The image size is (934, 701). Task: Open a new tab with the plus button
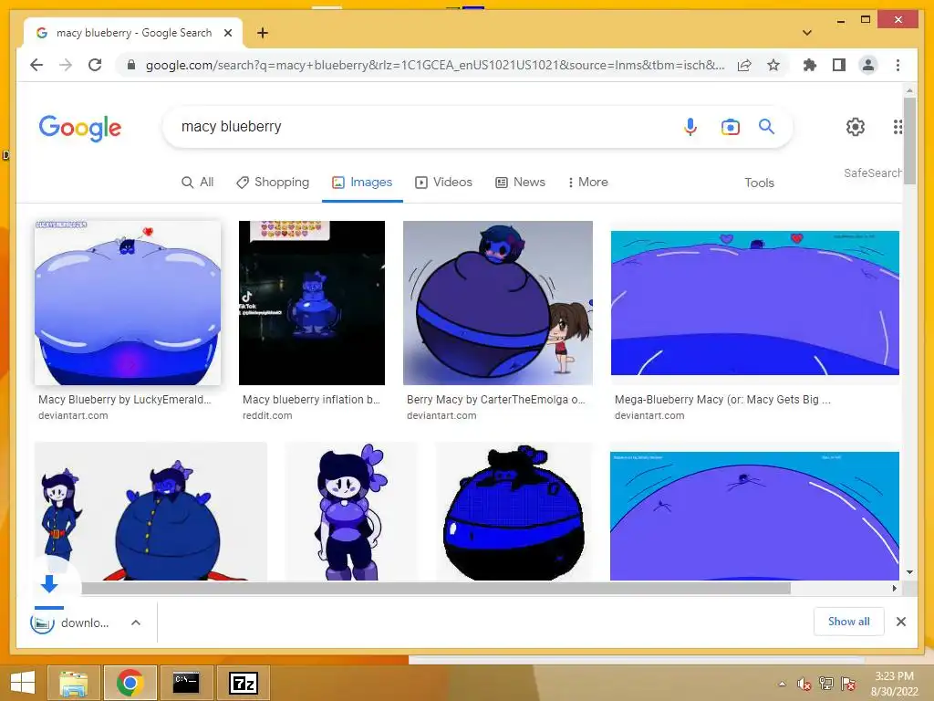[263, 33]
